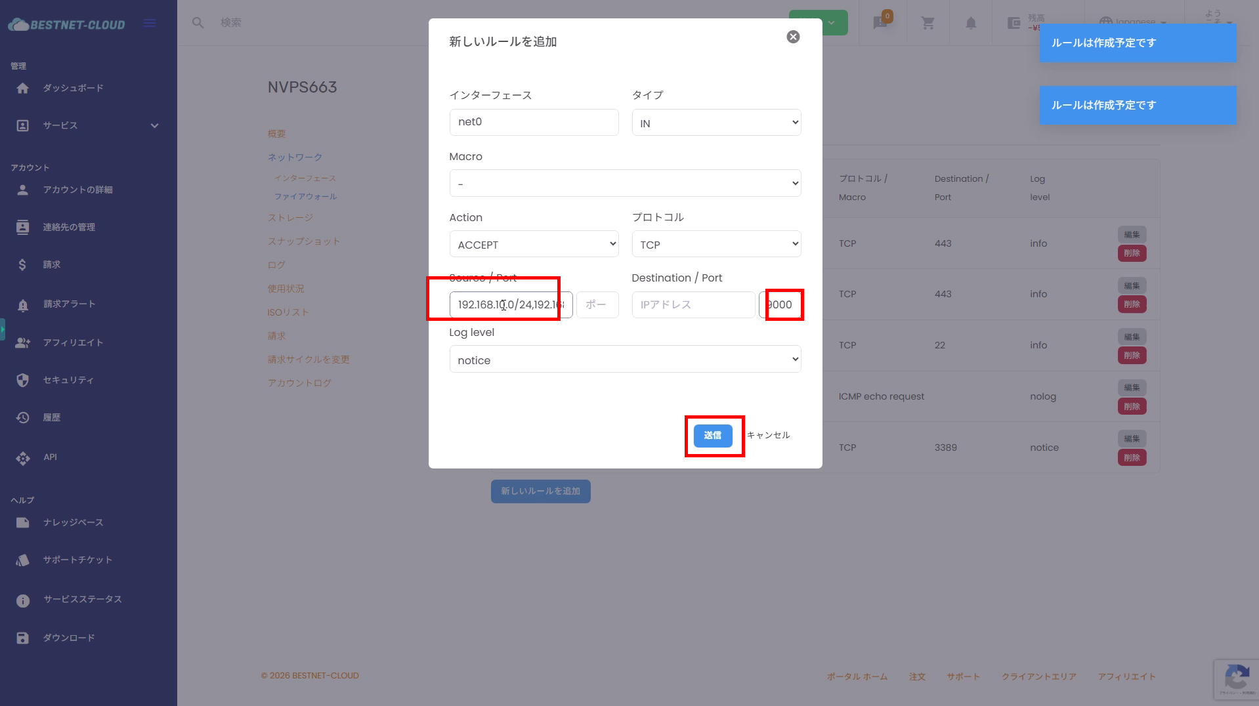
Task: Expand the Log level dropdown showing notice
Action: 625,360
